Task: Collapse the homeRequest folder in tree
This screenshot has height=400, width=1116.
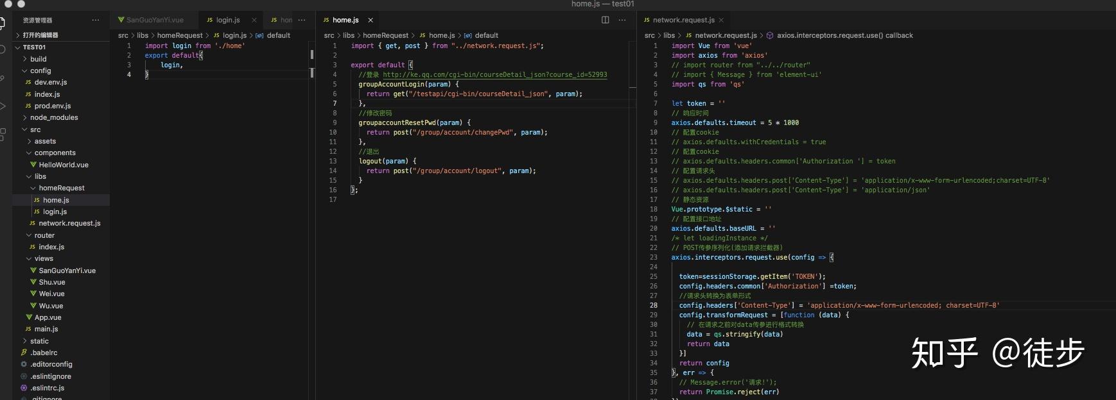Action: [33, 188]
